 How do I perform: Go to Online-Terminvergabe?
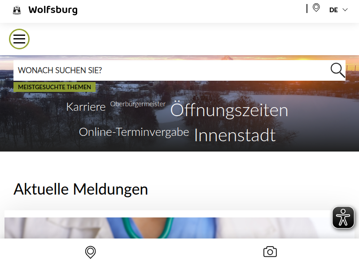[134, 132]
